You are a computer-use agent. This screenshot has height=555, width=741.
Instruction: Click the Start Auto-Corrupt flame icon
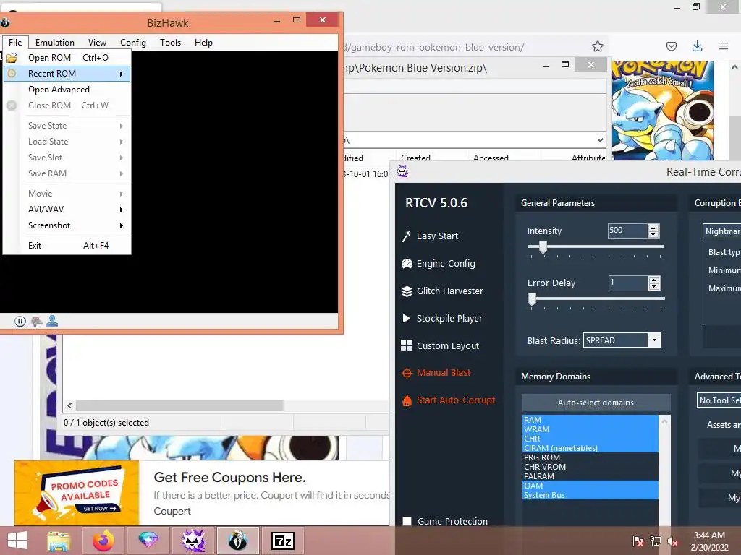tap(407, 400)
